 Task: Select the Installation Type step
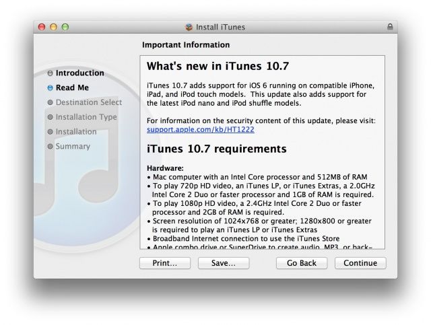click(x=86, y=117)
